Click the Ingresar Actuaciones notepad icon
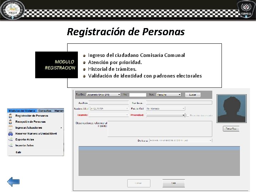Screen dimensions: 256x192 pos(10,128)
